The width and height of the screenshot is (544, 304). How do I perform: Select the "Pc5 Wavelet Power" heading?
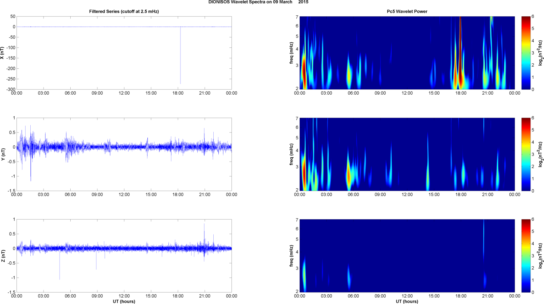[x=407, y=11]
